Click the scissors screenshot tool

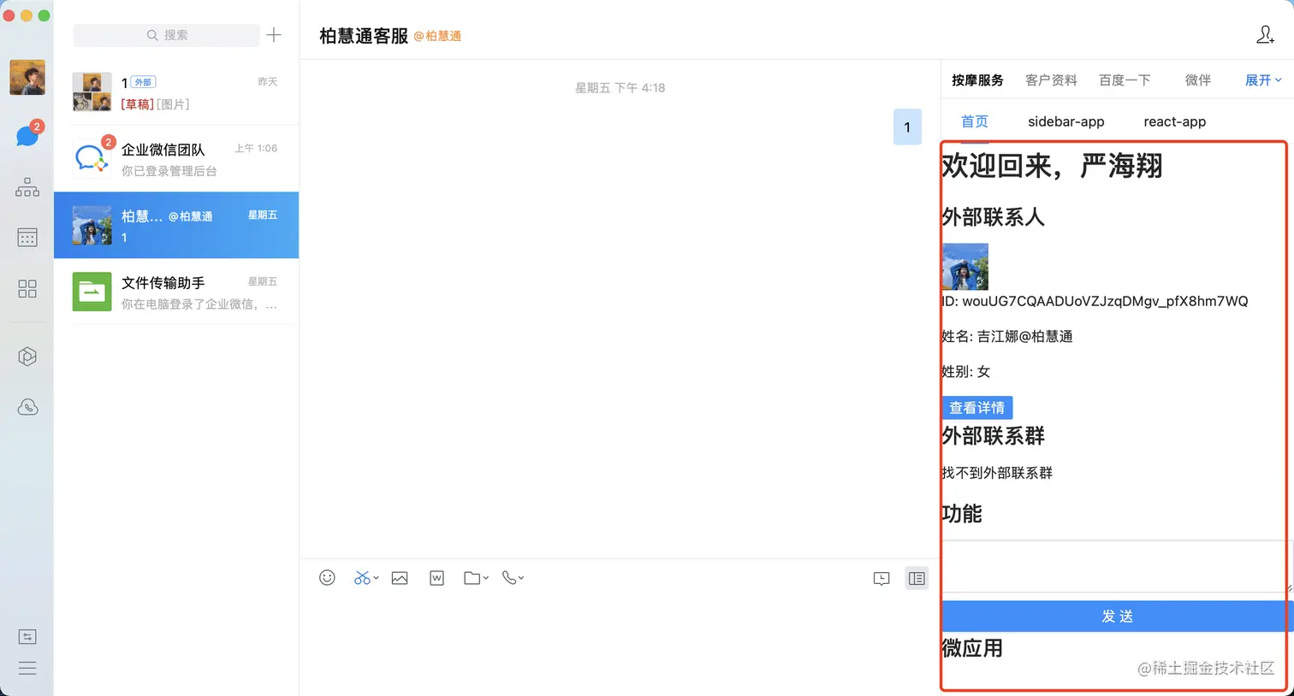(x=362, y=578)
